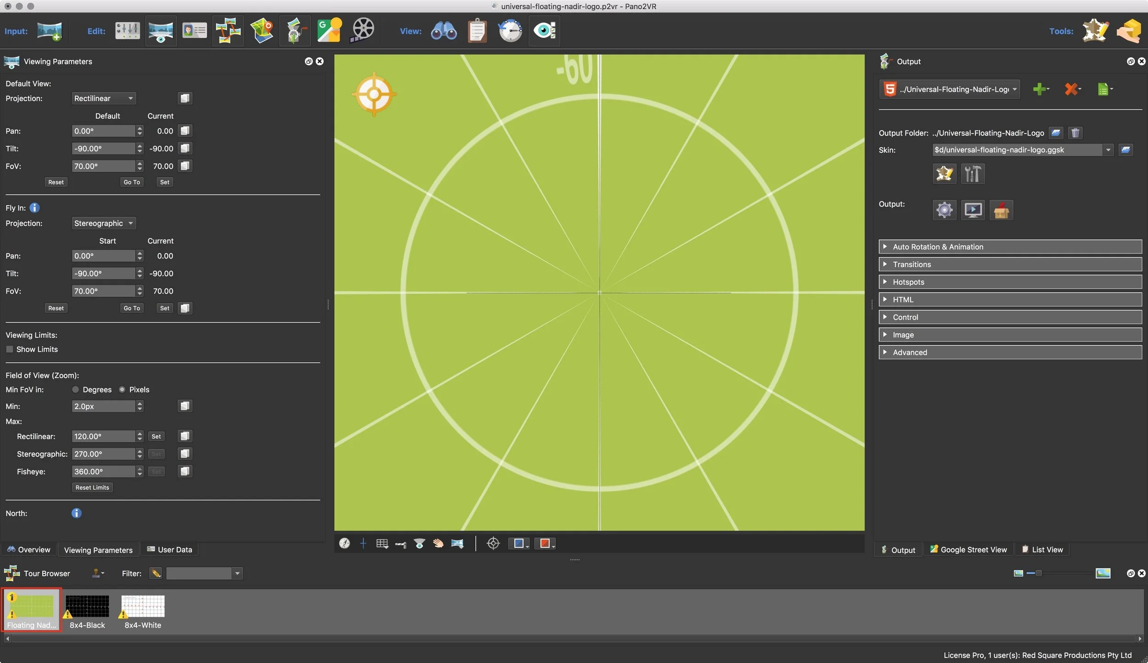Add a new output with green plus
Screen dimensions: 1148x663
[x=1040, y=89]
